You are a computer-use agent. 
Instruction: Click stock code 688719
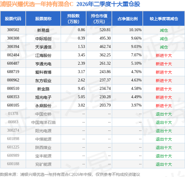click(x=13, y=72)
